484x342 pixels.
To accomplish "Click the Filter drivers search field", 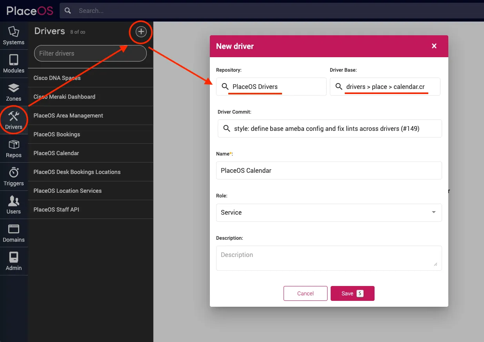I will 90,53.
